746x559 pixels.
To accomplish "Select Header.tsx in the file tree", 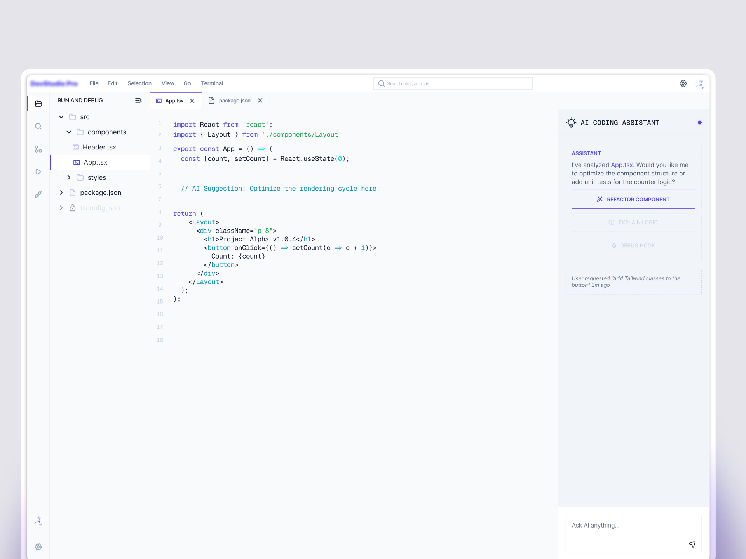I will click(x=100, y=147).
